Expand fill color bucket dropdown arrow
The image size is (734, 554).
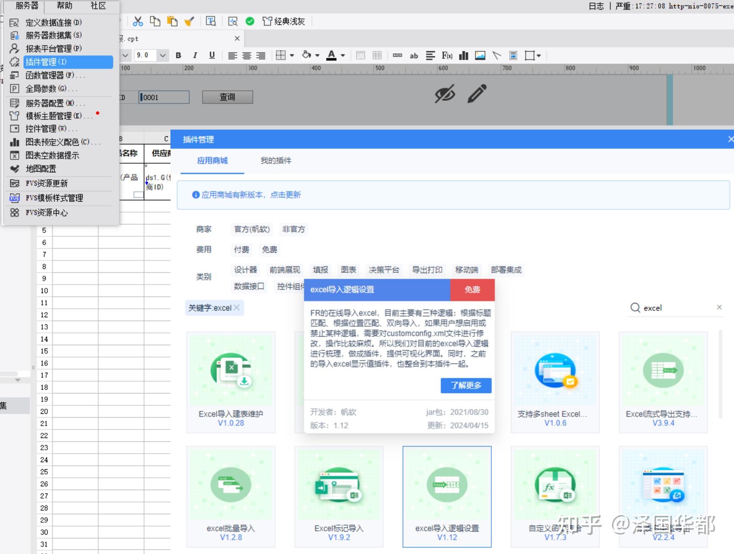tap(317, 55)
